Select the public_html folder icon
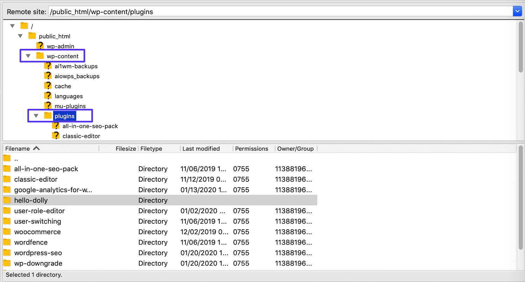The image size is (525, 282). [32, 36]
